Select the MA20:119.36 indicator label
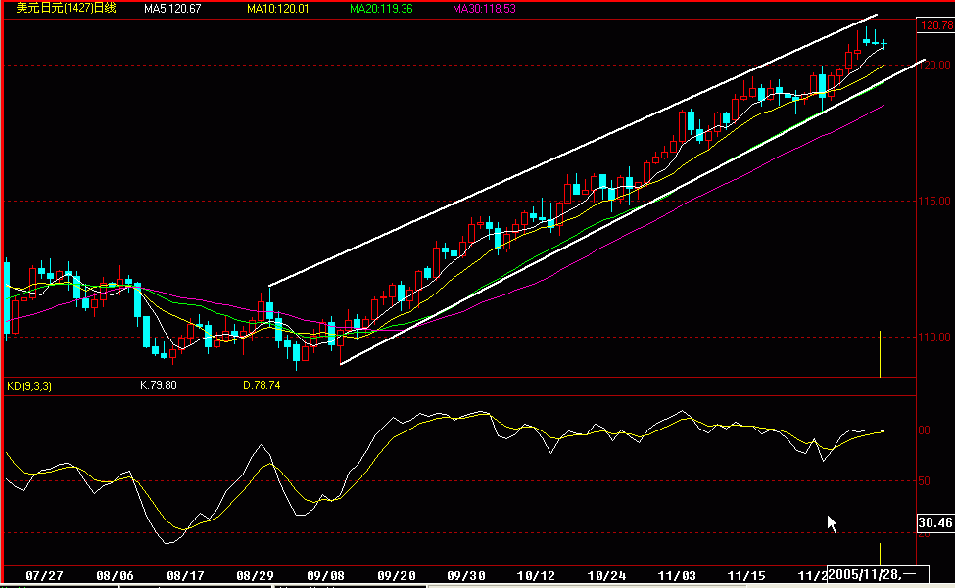Screen dimensions: 955x588 (381, 9)
